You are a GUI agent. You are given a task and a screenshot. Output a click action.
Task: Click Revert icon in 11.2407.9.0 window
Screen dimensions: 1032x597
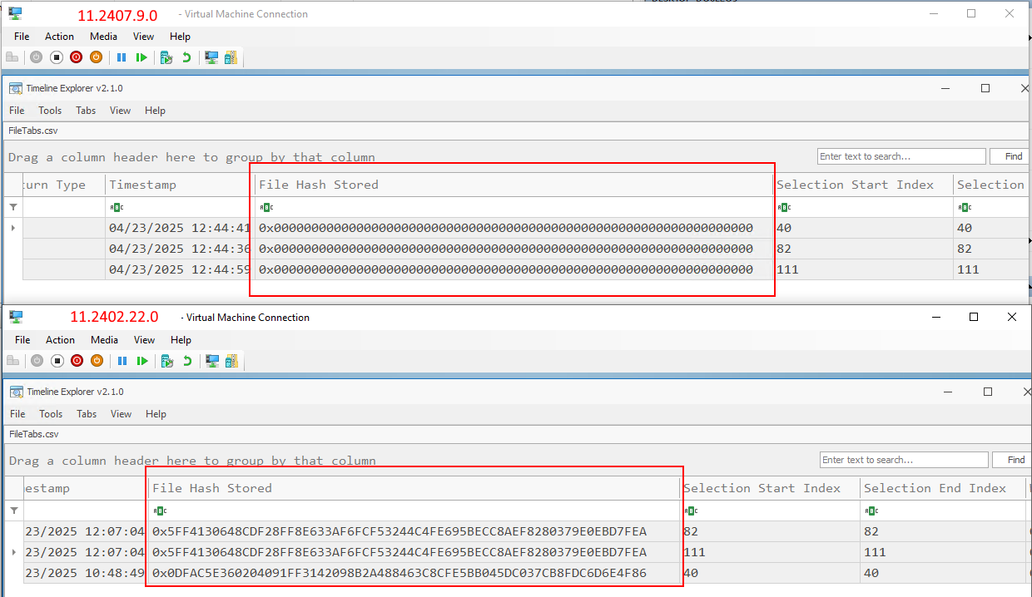186,57
